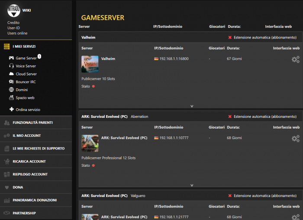Click the support requests document icon
This screenshot has height=220, width=303.
pos(7,149)
